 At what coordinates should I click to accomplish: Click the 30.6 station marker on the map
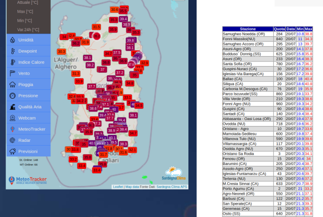(114, 9)
